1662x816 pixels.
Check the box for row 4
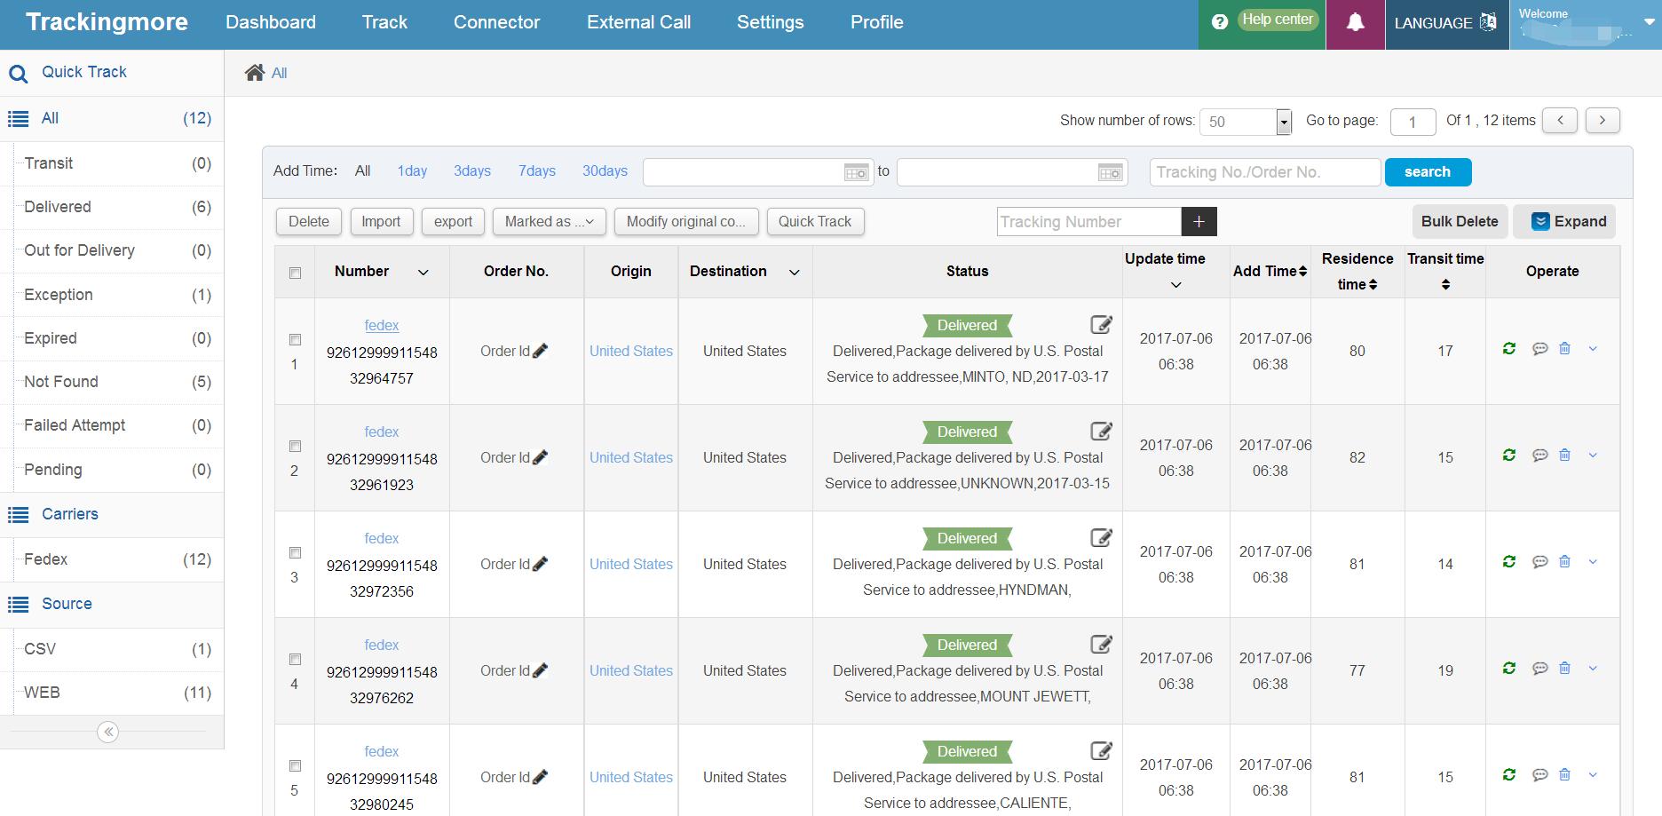point(296,660)
